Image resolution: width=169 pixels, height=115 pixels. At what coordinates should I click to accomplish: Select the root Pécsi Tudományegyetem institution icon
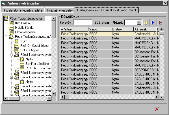[6, 19]
